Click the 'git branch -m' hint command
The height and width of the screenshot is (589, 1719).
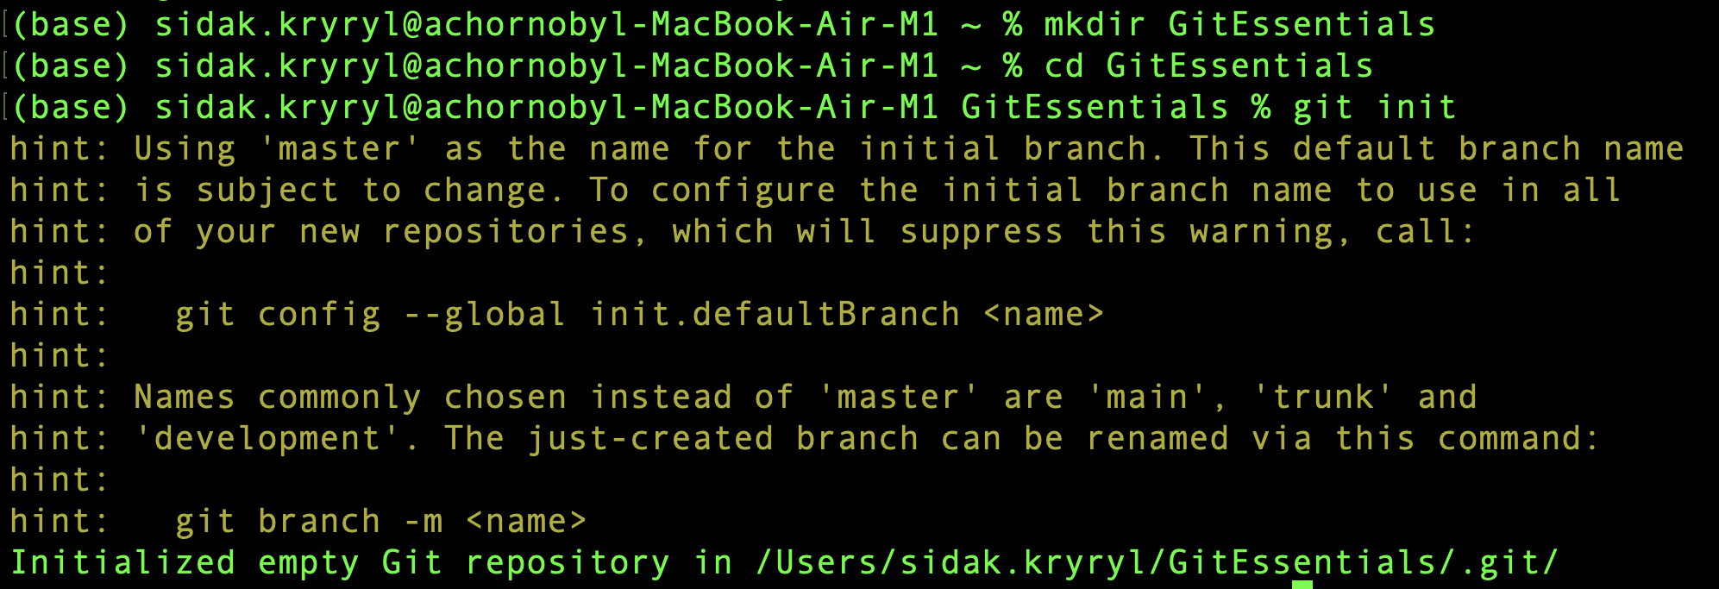pos(308,522)
